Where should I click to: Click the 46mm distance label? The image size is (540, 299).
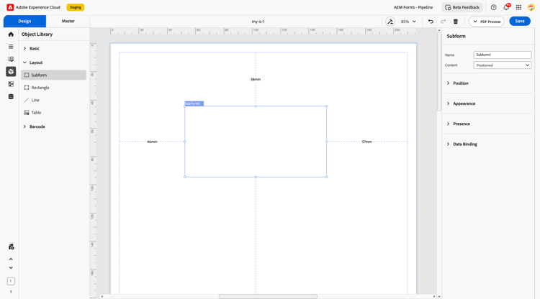pyautogui.click(x=152, y=142)
